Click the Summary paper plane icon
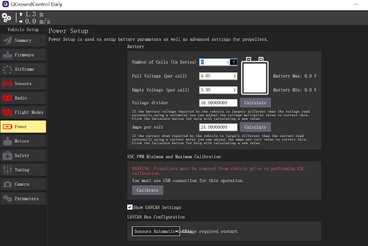Viewport: 368px width, 246px height. 7,40
